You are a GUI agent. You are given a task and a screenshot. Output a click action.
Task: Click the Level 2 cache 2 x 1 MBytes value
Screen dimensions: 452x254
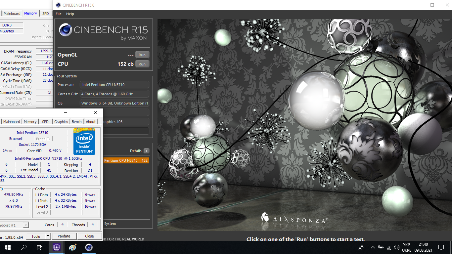point(66,206)
